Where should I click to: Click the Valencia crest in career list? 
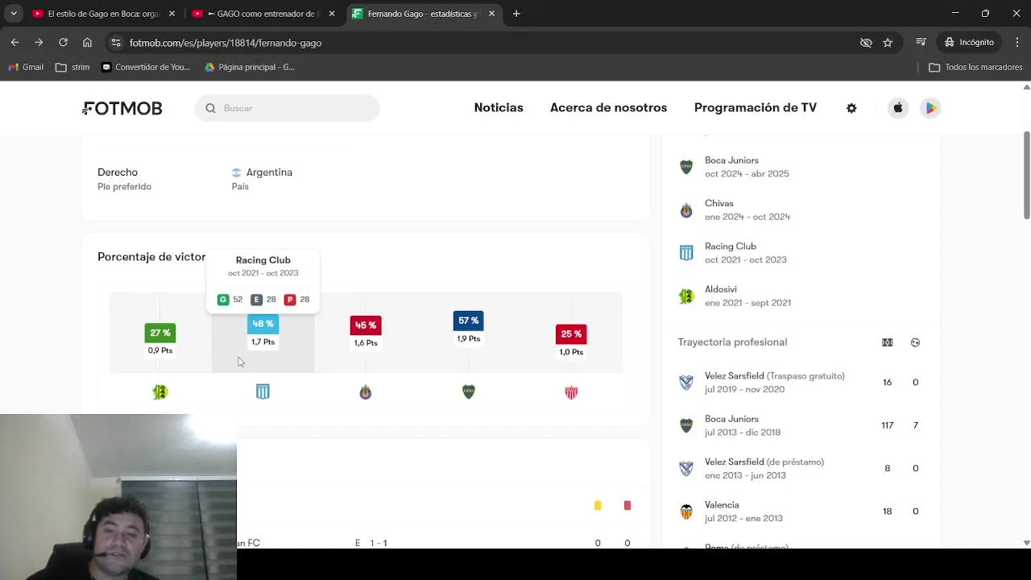click(686, 512)
